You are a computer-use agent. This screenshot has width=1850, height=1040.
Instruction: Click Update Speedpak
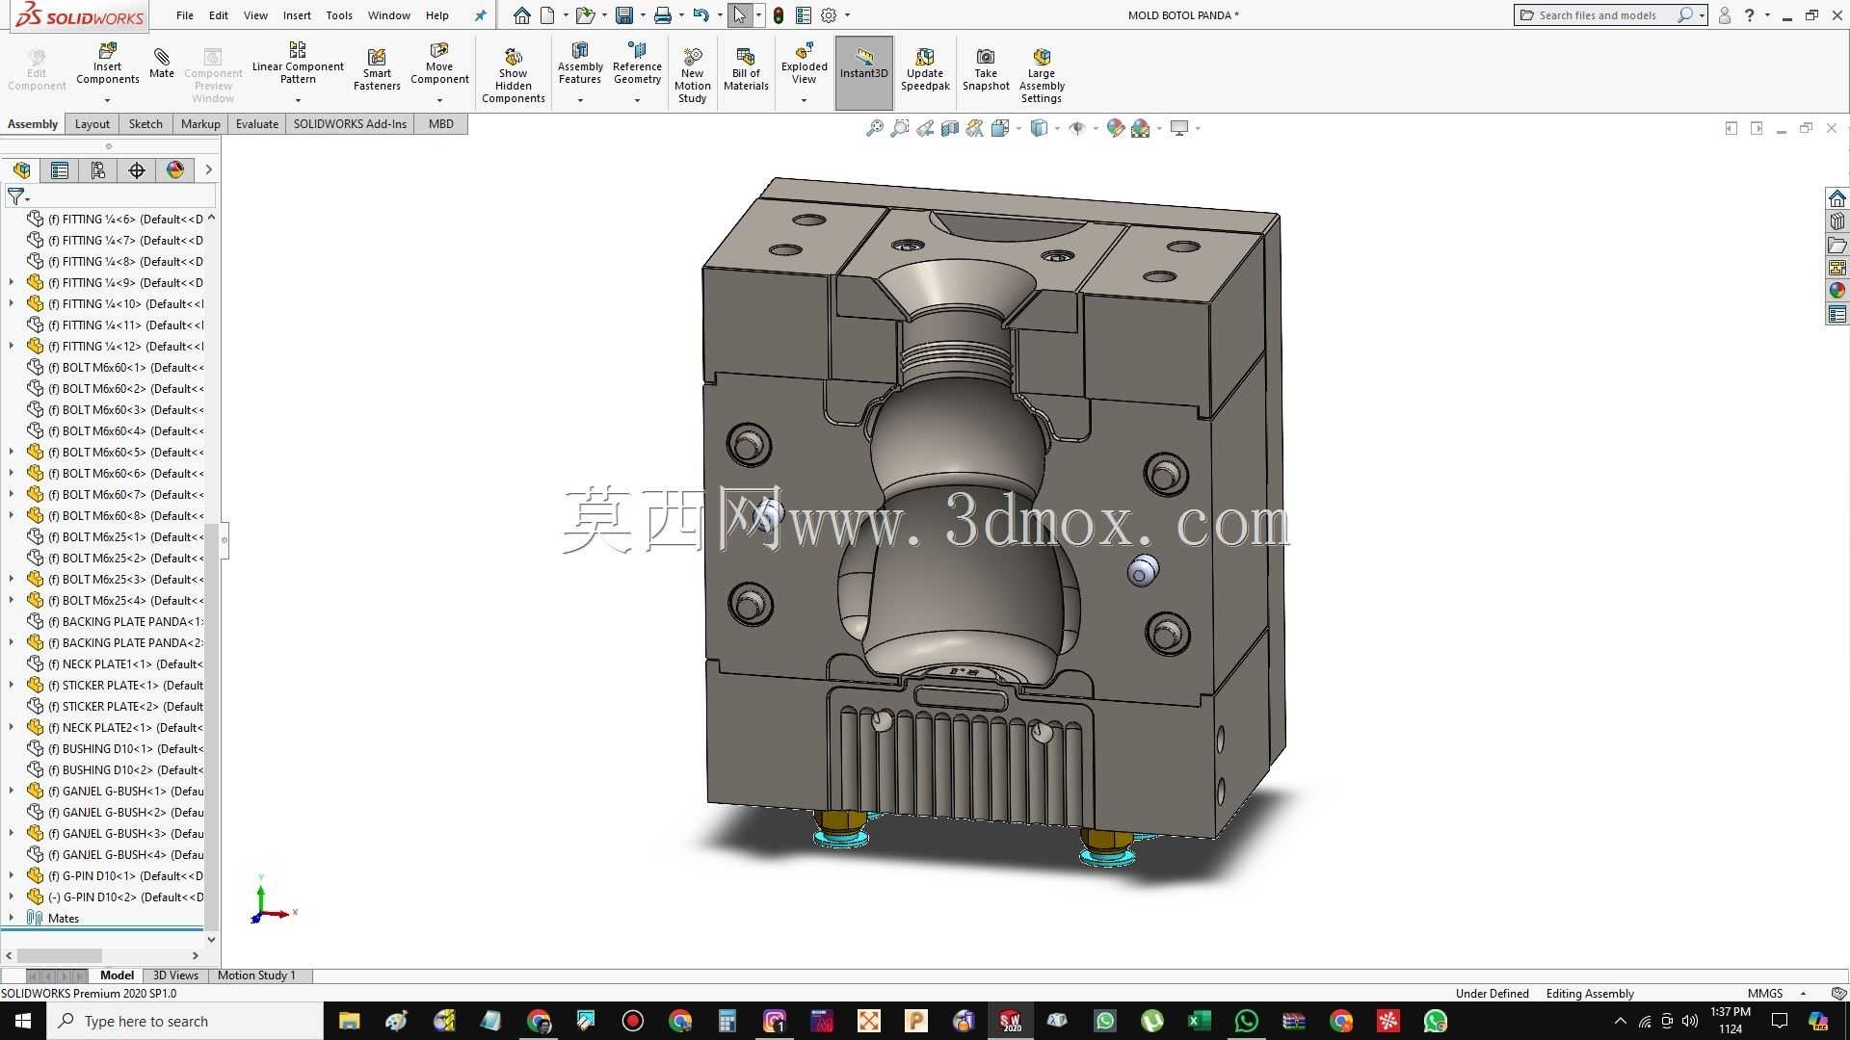pyautogui.click(x=925, y=69)
